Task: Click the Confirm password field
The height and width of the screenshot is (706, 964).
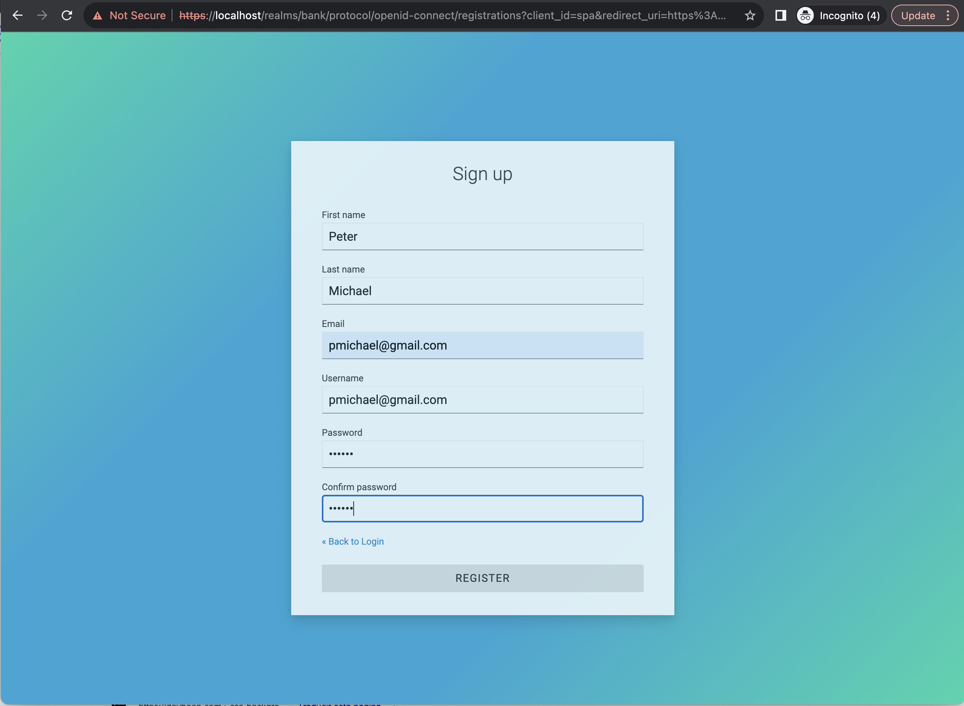Action: coord(482,509)
